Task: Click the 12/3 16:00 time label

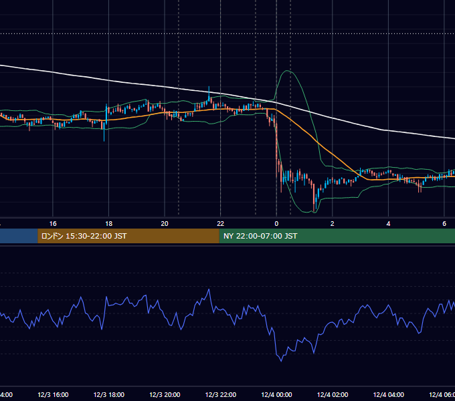Action: click(x=53, y=394)
